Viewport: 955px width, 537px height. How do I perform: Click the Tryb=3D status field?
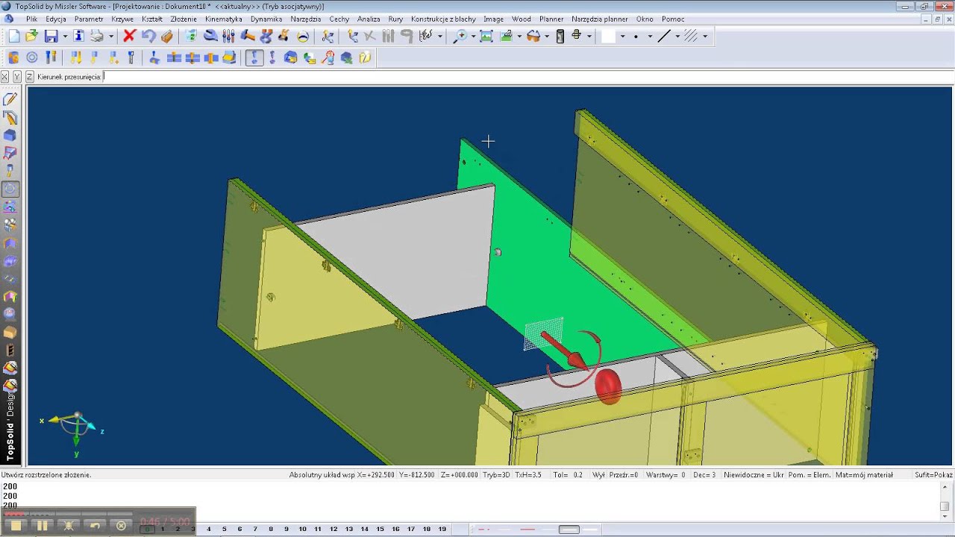tap(497, 474)
